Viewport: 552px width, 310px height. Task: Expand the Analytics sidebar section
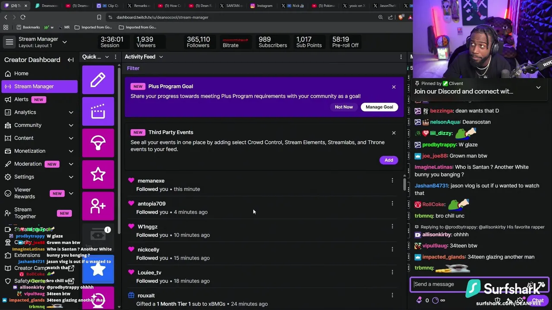pyautogui.click(x=71, y=112)
